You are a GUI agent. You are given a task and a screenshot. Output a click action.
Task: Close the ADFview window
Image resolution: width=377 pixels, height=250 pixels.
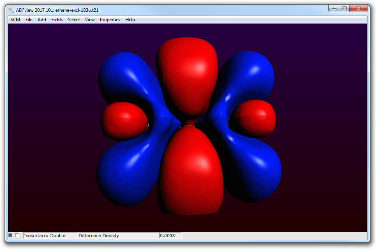click(358, 9)
